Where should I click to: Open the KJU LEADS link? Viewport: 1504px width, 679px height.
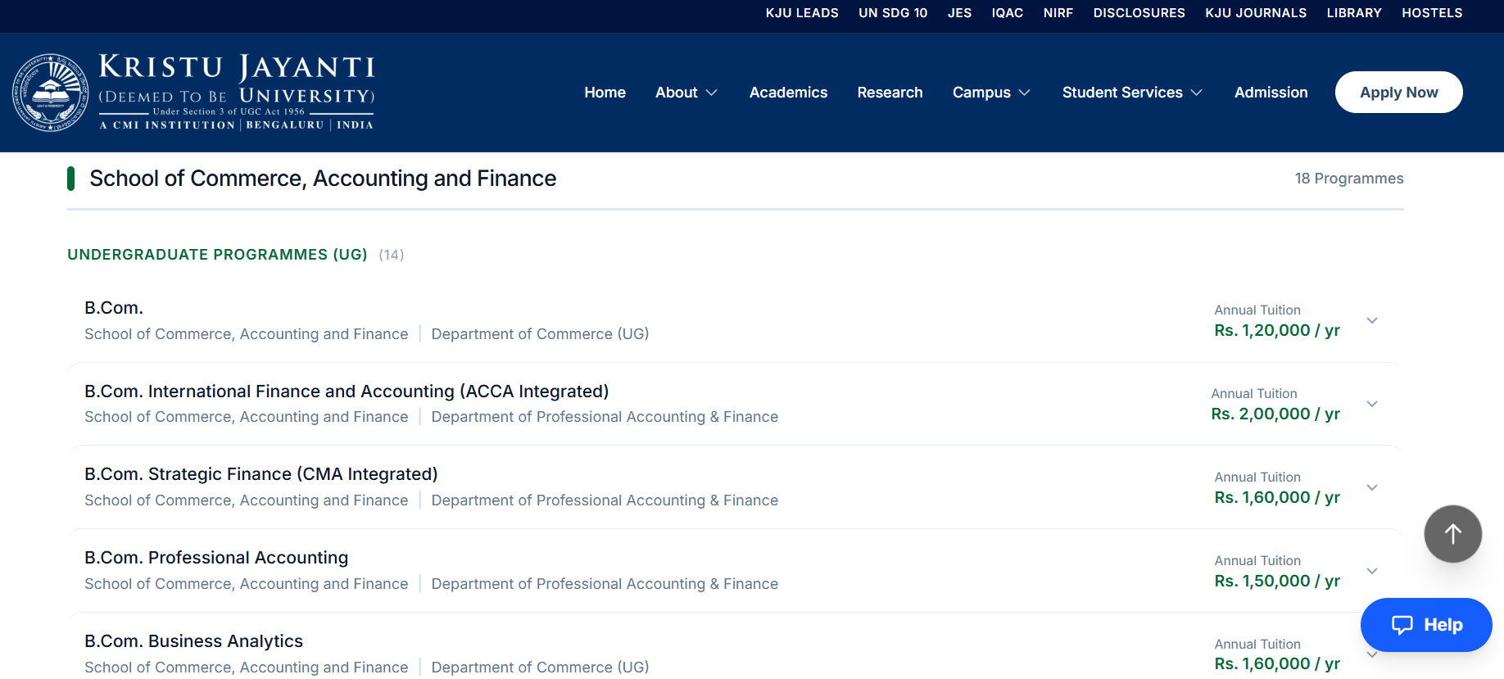click(802, 13)
